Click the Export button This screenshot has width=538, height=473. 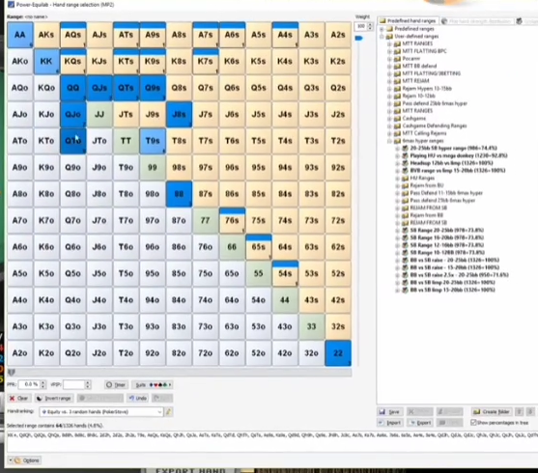421,423
